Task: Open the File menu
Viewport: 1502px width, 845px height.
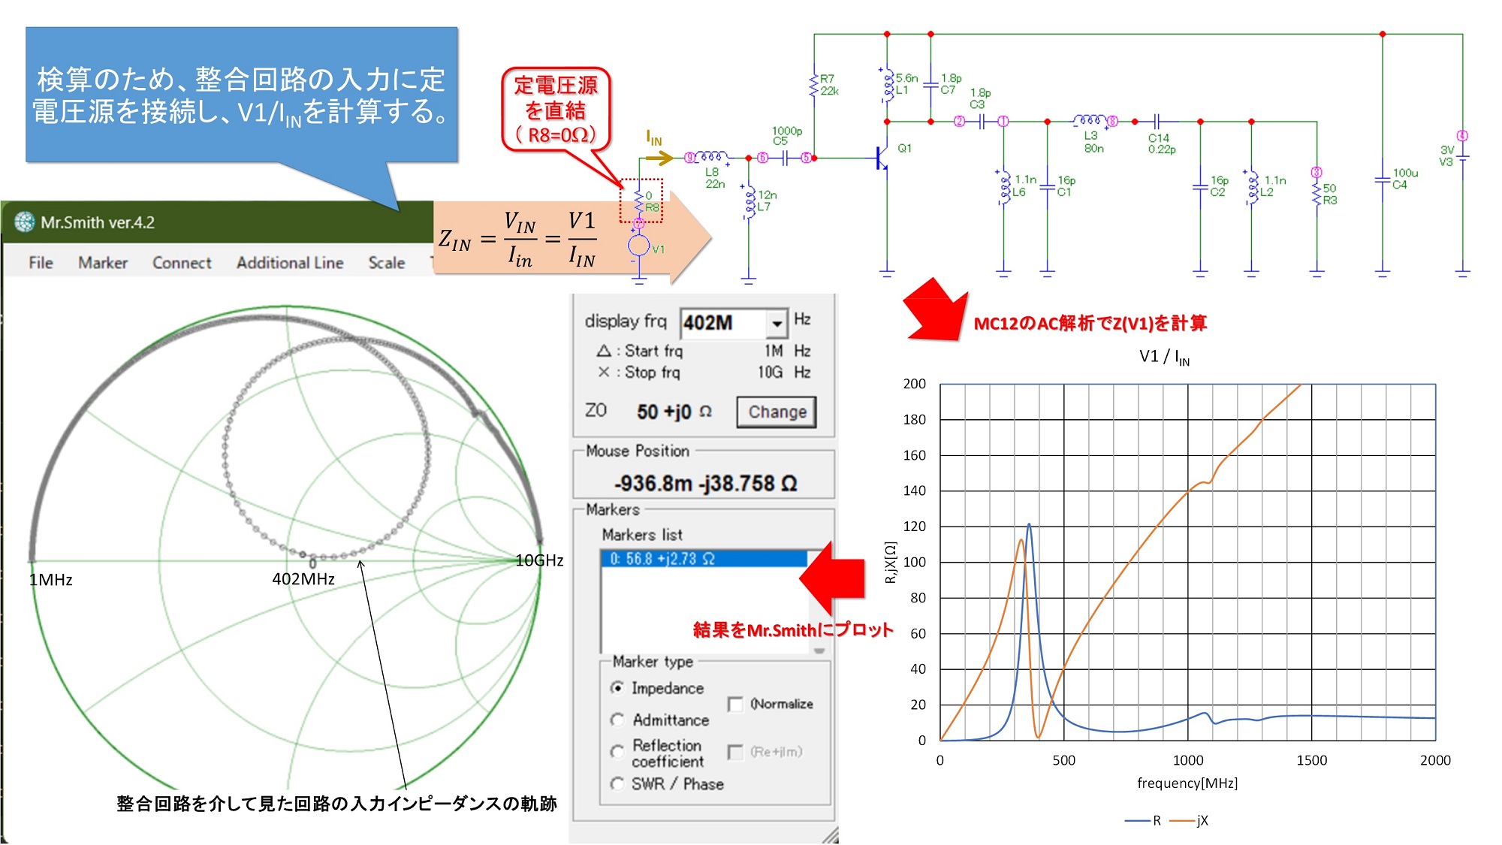Action: 41,263
